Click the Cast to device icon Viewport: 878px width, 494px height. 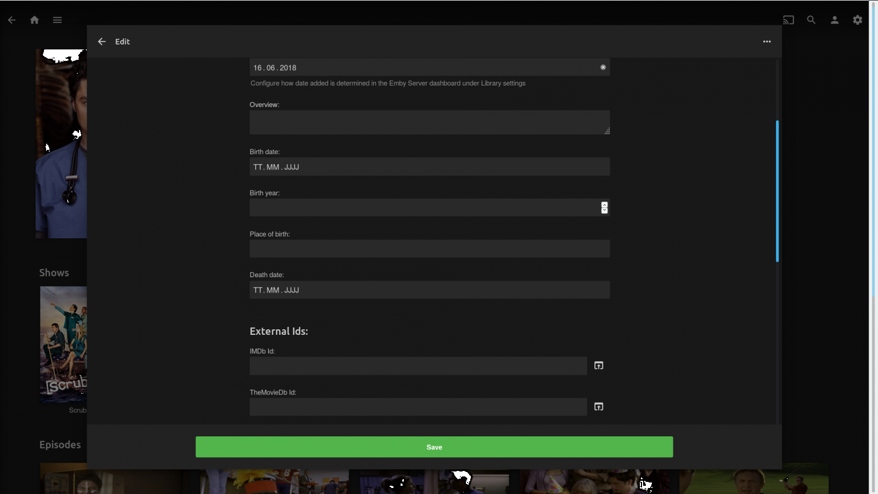(789, 20)
